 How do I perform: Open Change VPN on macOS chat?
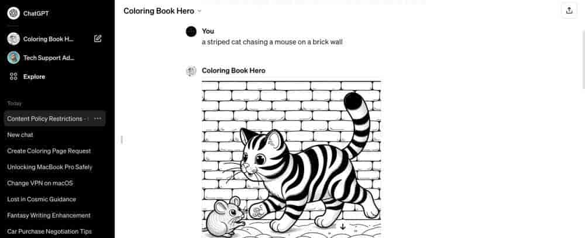pos(40,183)
